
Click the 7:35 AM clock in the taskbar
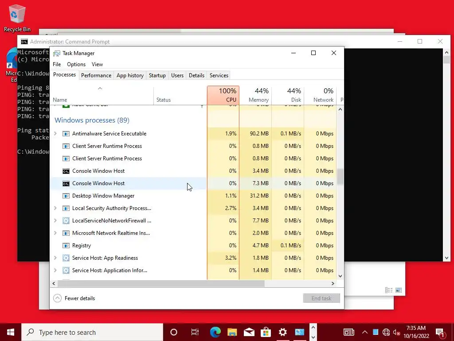(416, 328)
